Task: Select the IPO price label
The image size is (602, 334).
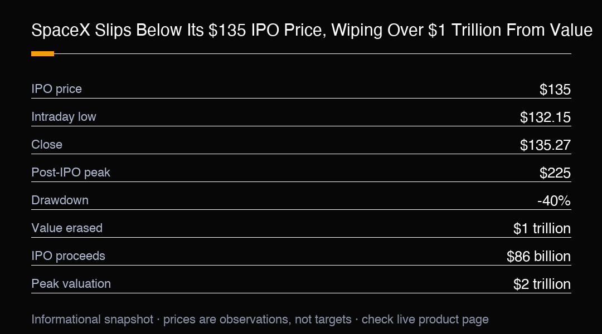Action: (x=56, y=89)
